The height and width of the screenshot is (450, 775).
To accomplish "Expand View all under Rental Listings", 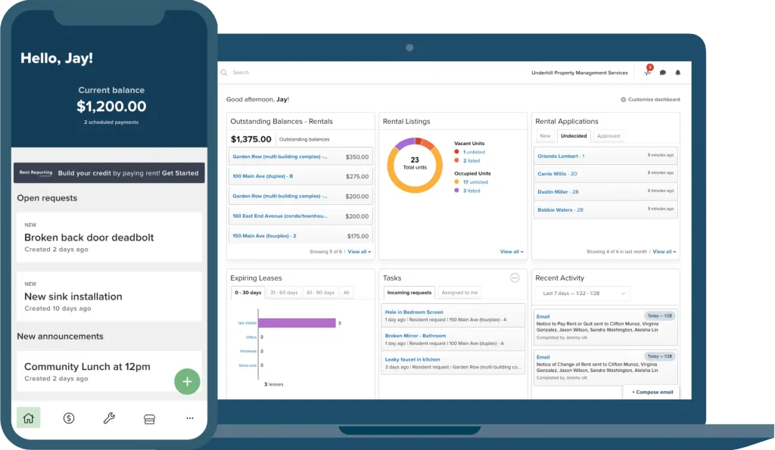I will tap(509, 251).
